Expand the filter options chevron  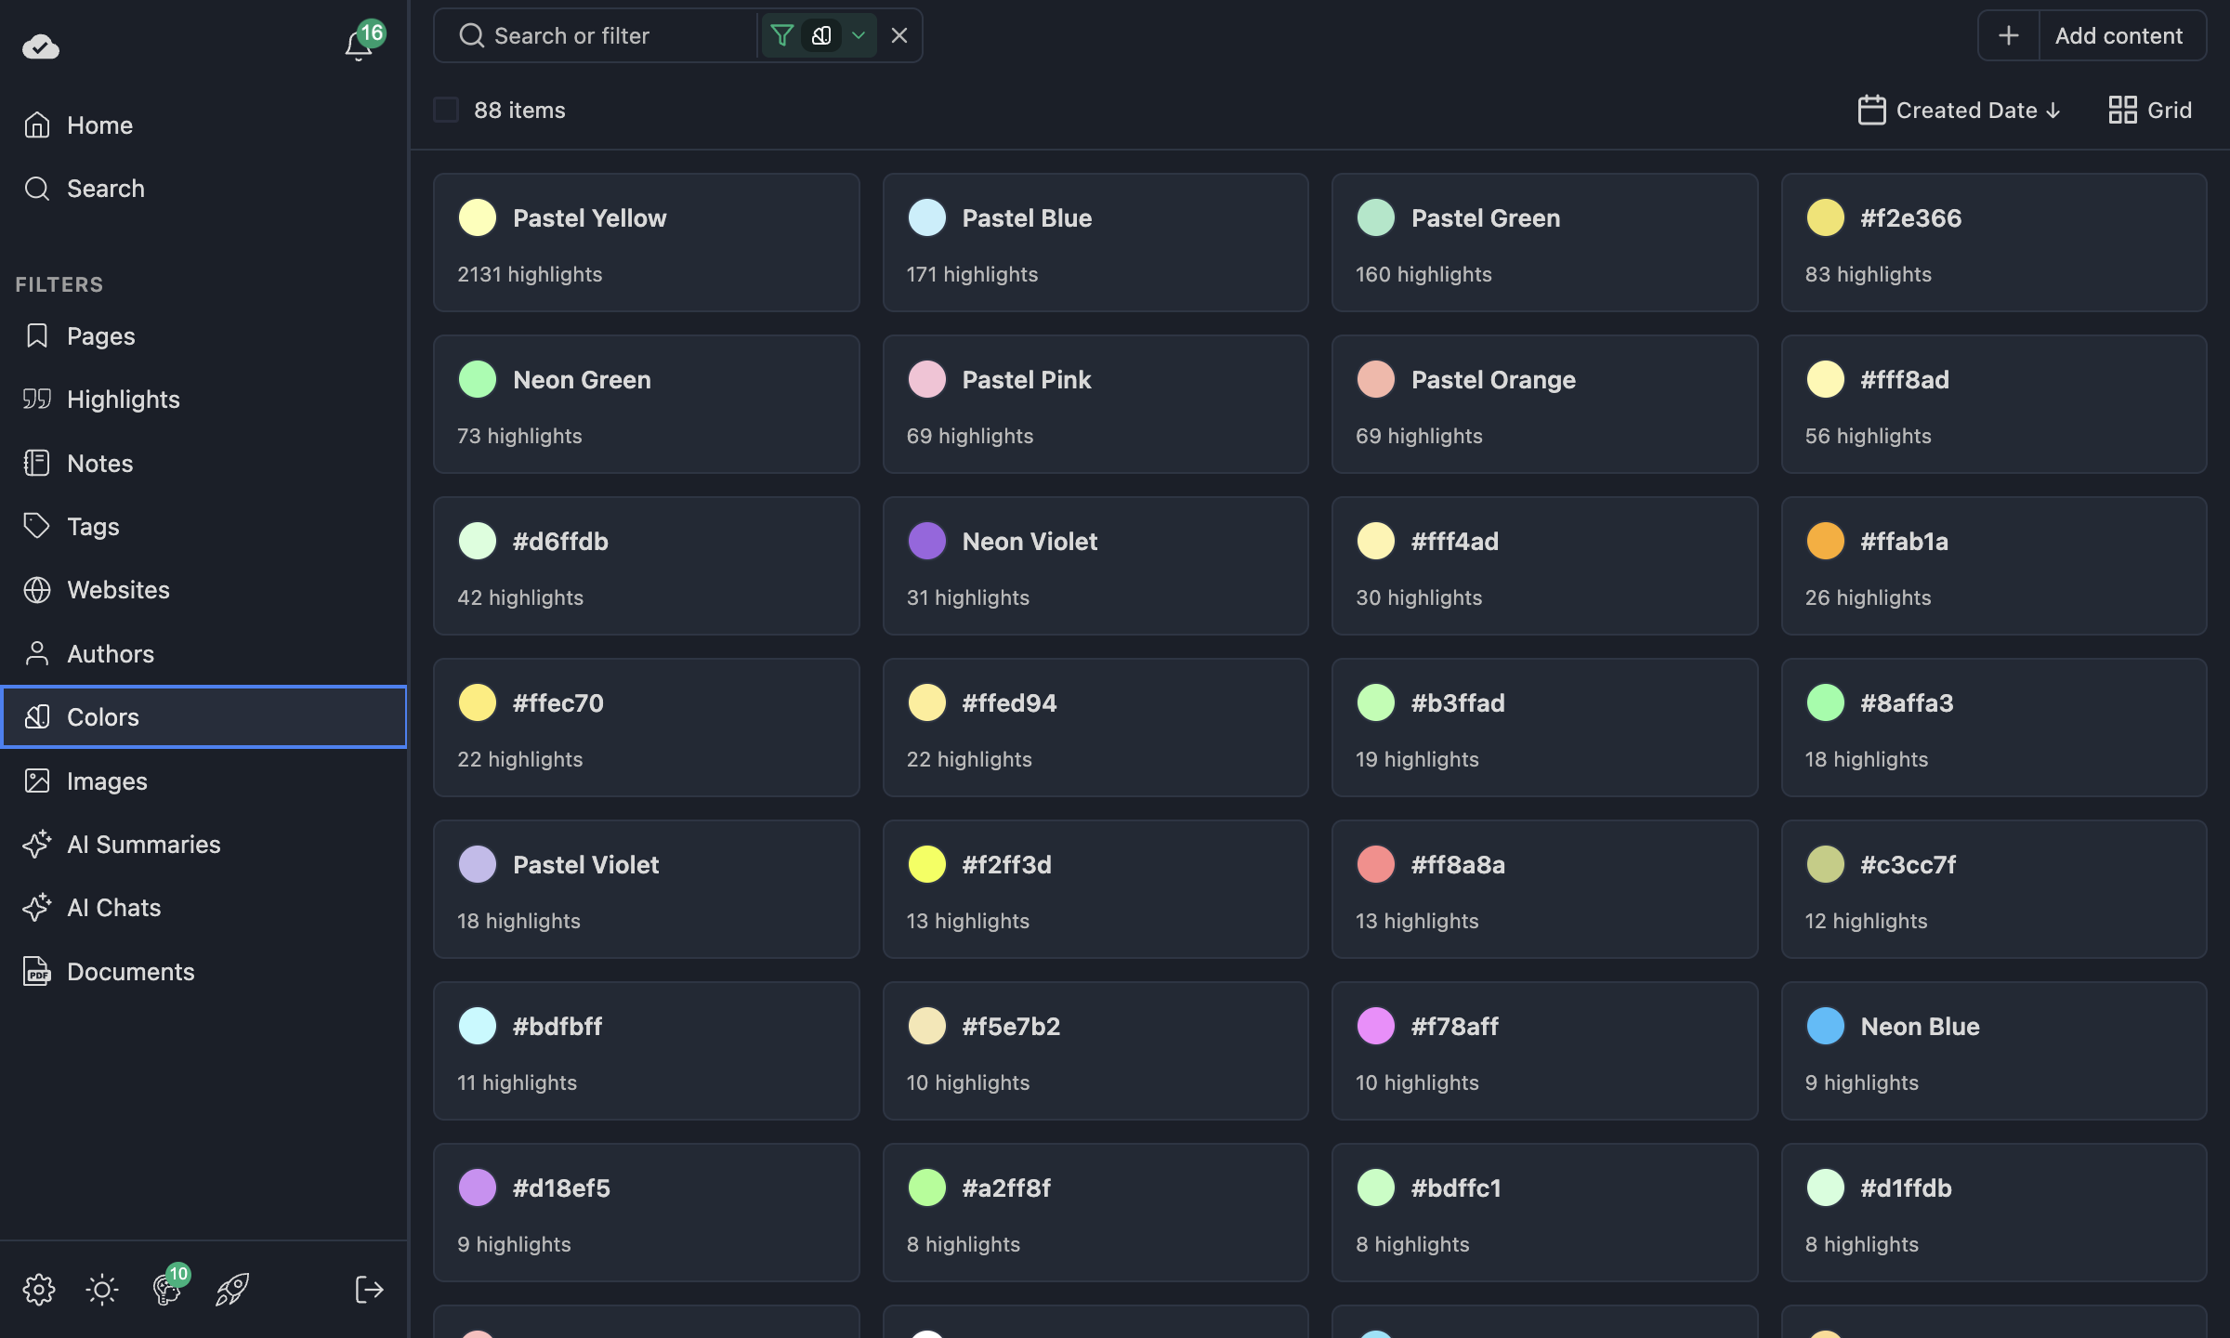point(859,35)
